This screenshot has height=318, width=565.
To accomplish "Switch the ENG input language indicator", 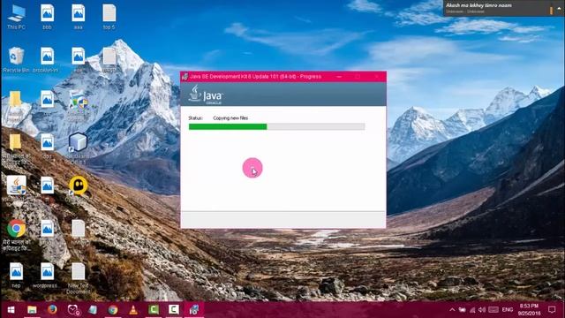I will click(508, 310).
